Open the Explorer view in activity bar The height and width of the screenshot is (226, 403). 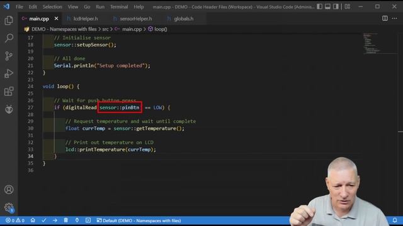coord(9,21)
